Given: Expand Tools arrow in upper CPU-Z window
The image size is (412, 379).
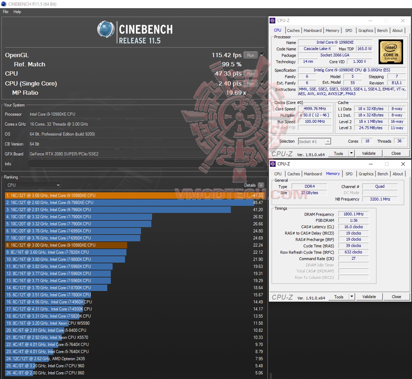Looking at the screenshot, I should (351, 153).
